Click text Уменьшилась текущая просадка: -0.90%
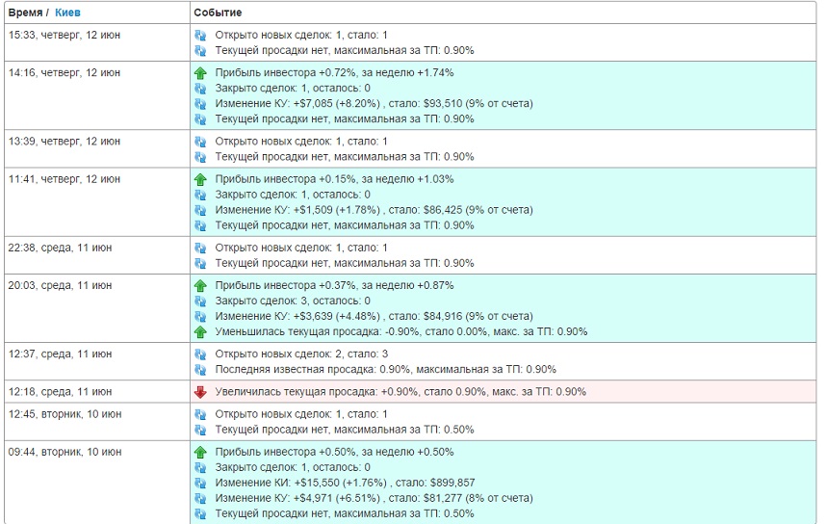Viewport: 826px width, 524px height. pos(318,332)
